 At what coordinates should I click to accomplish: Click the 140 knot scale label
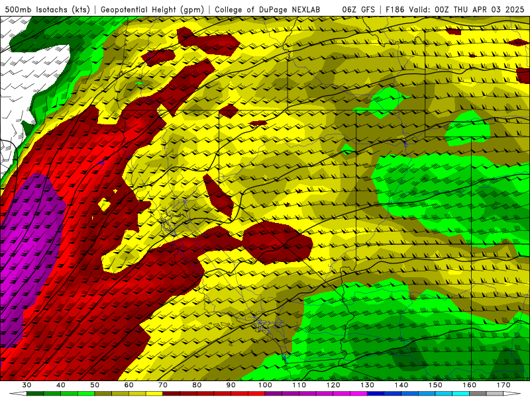(x=401, y=385)
